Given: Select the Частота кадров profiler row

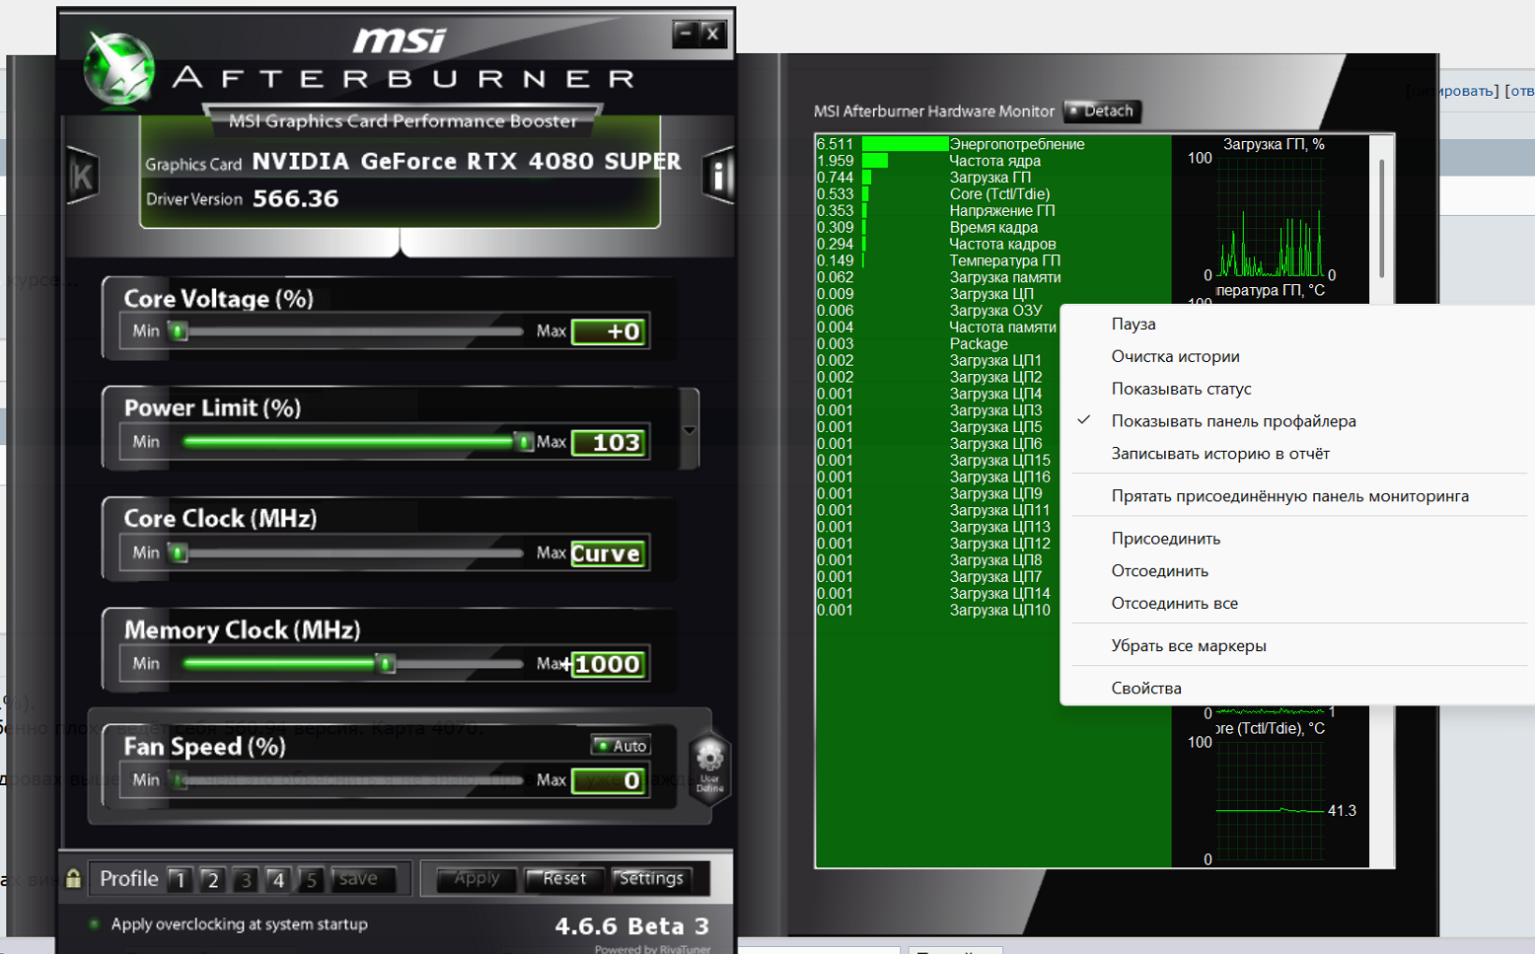Looking at the screenshot, I should (993, 244).
